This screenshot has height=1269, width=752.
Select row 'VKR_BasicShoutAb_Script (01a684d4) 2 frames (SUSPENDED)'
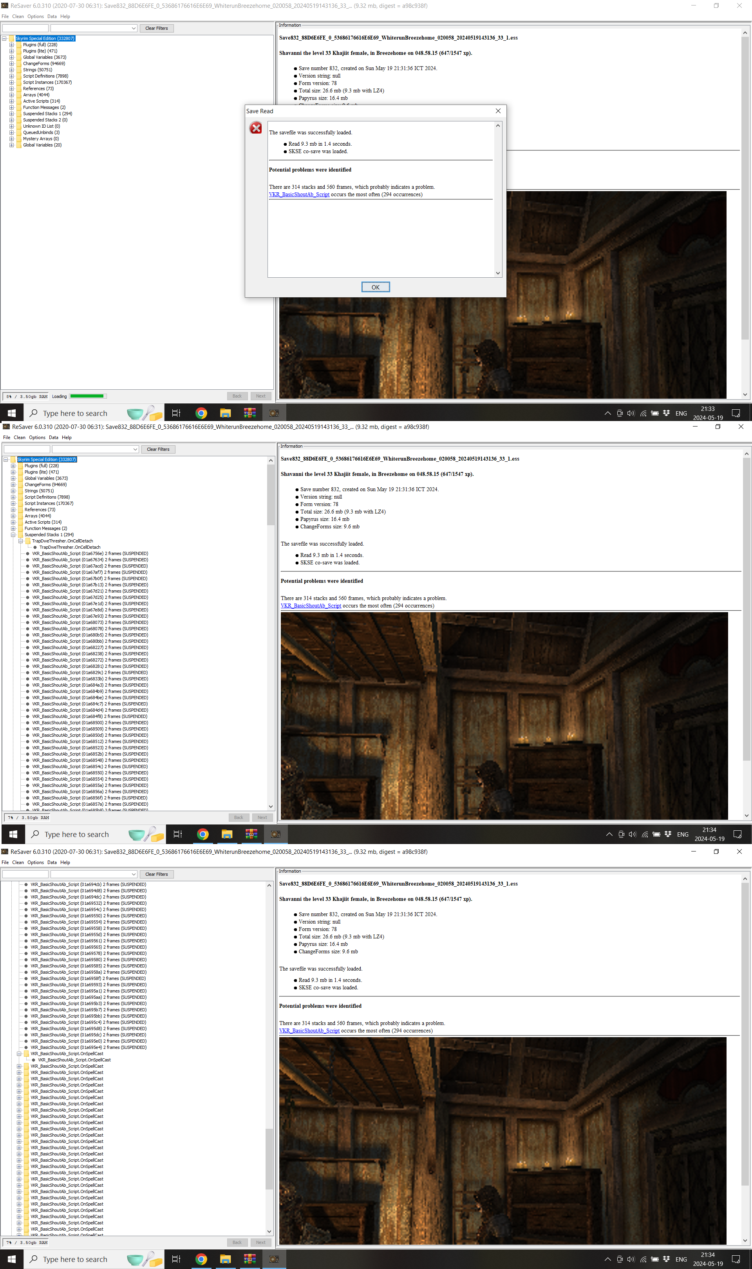(90, 710)
